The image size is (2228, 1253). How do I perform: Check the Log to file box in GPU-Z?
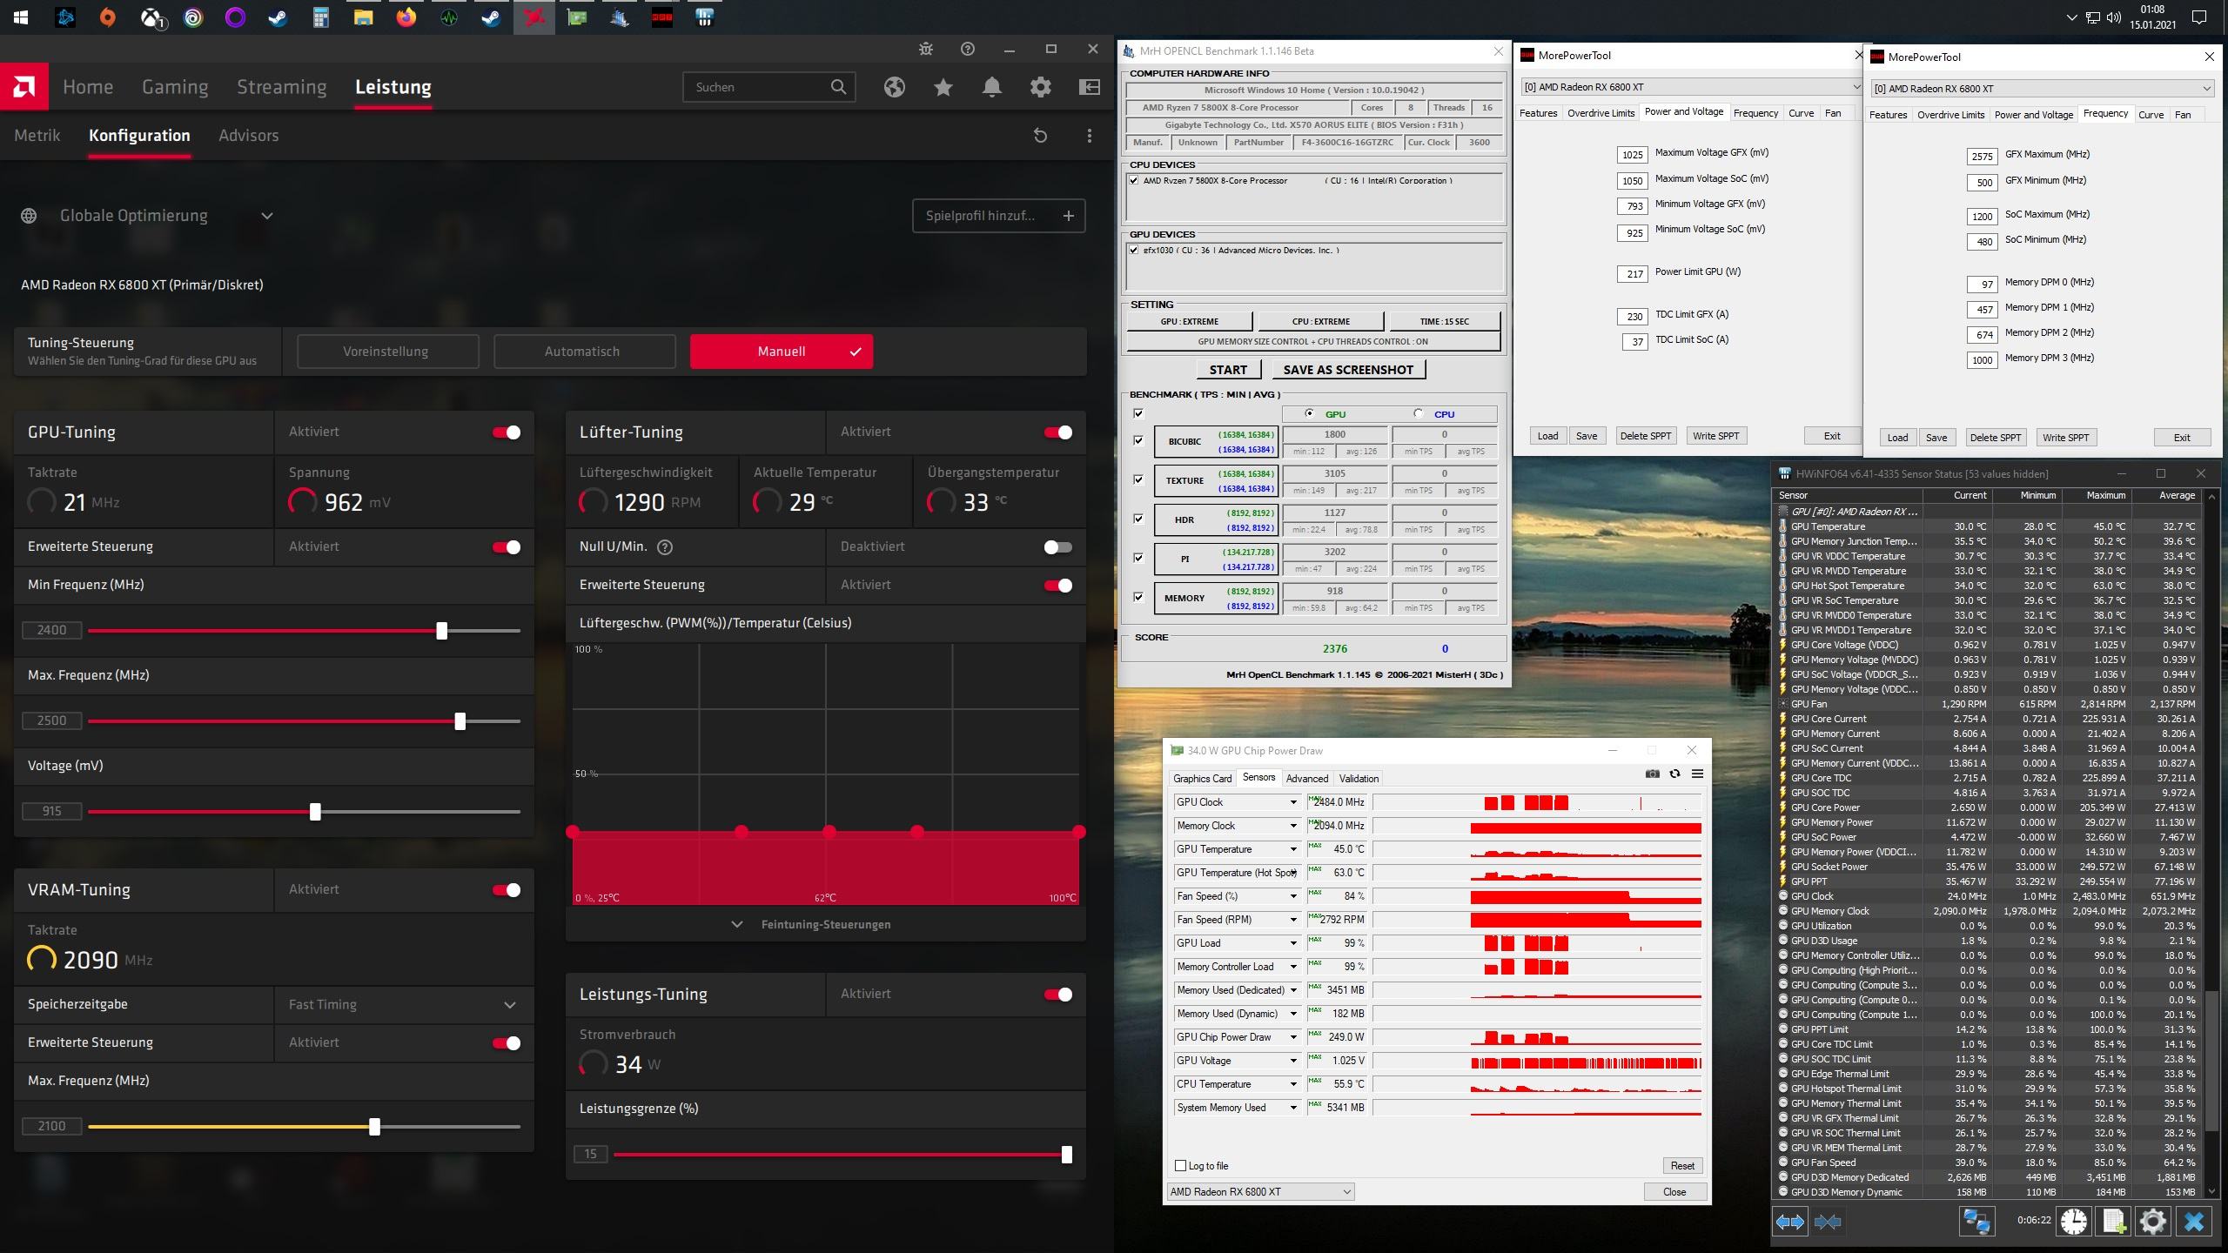1181,1166
